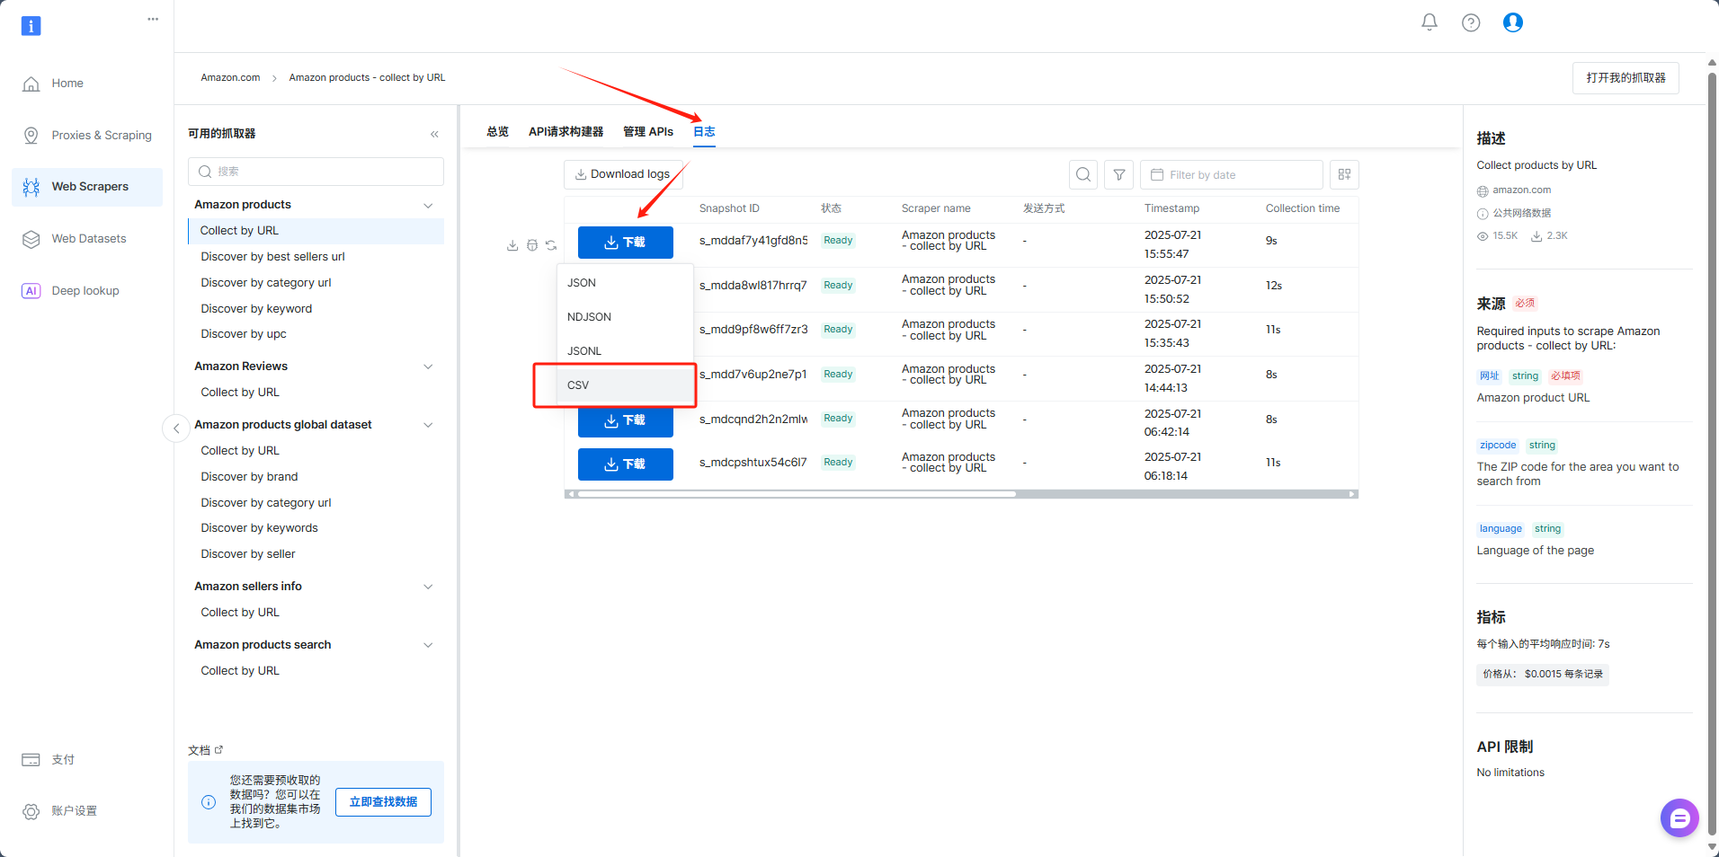Click the amazon.com source link
The image size is (1719, 857).
tap(1521, 190)
